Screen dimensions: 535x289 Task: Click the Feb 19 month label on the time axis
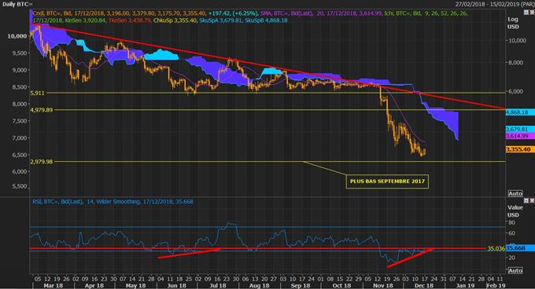click(496, 285)
